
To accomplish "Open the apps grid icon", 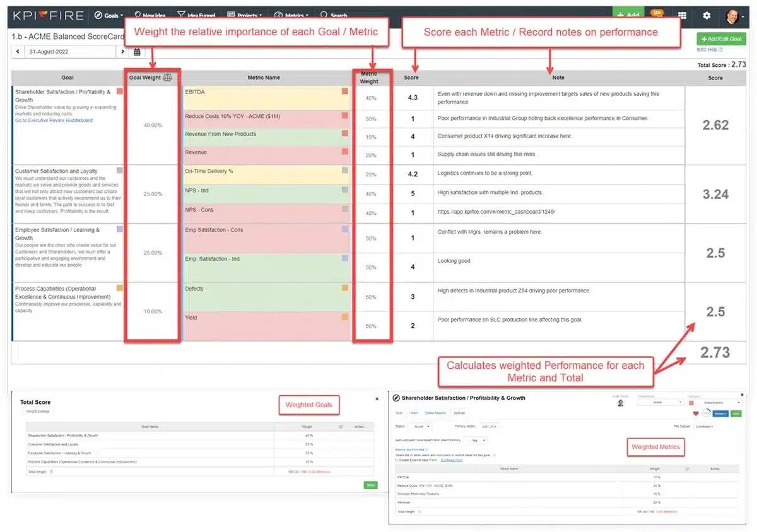I will pos(682,15).
